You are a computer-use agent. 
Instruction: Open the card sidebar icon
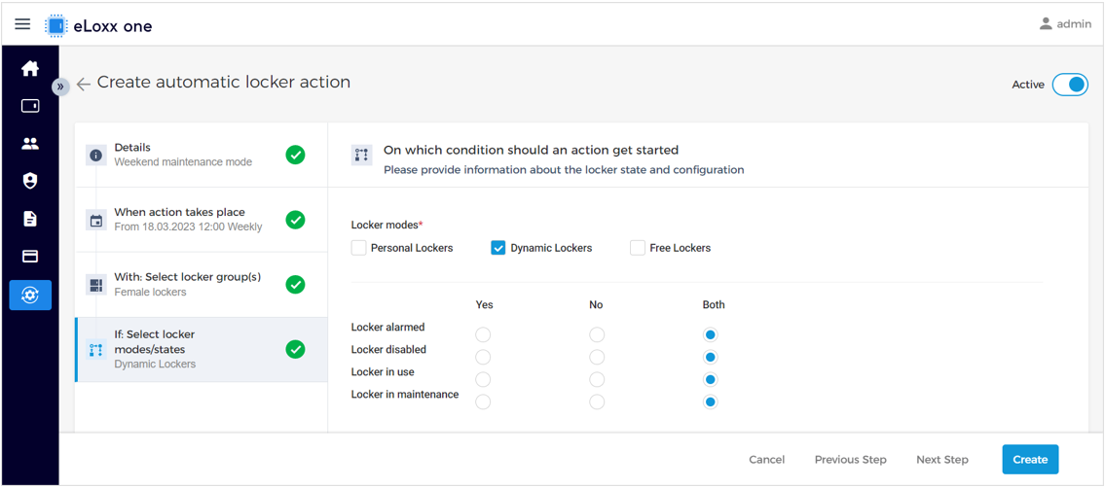pos(29,257)
